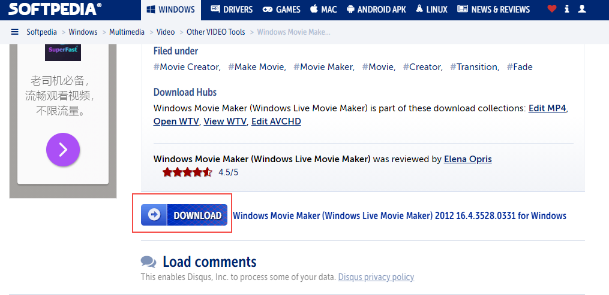Click the Windows Movie Make... breadcrumb
The image size is (609, 295).
[x=293, y=32]
